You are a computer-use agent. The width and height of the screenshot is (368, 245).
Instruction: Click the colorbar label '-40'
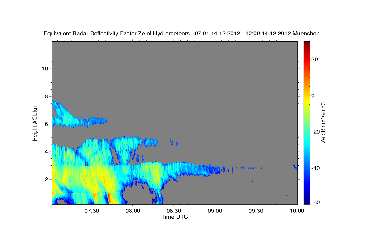pyautogui.click(x=315, y=168)
